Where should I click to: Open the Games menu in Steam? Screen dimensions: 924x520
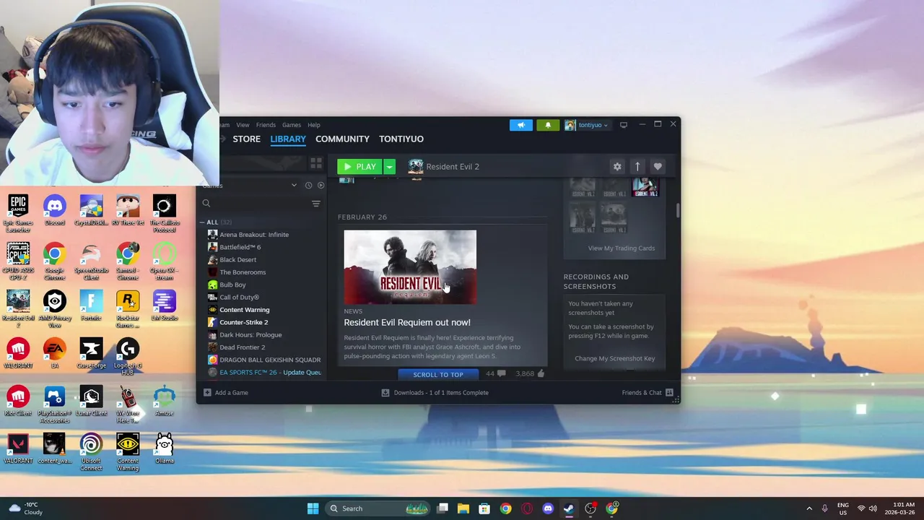point(292,125)
